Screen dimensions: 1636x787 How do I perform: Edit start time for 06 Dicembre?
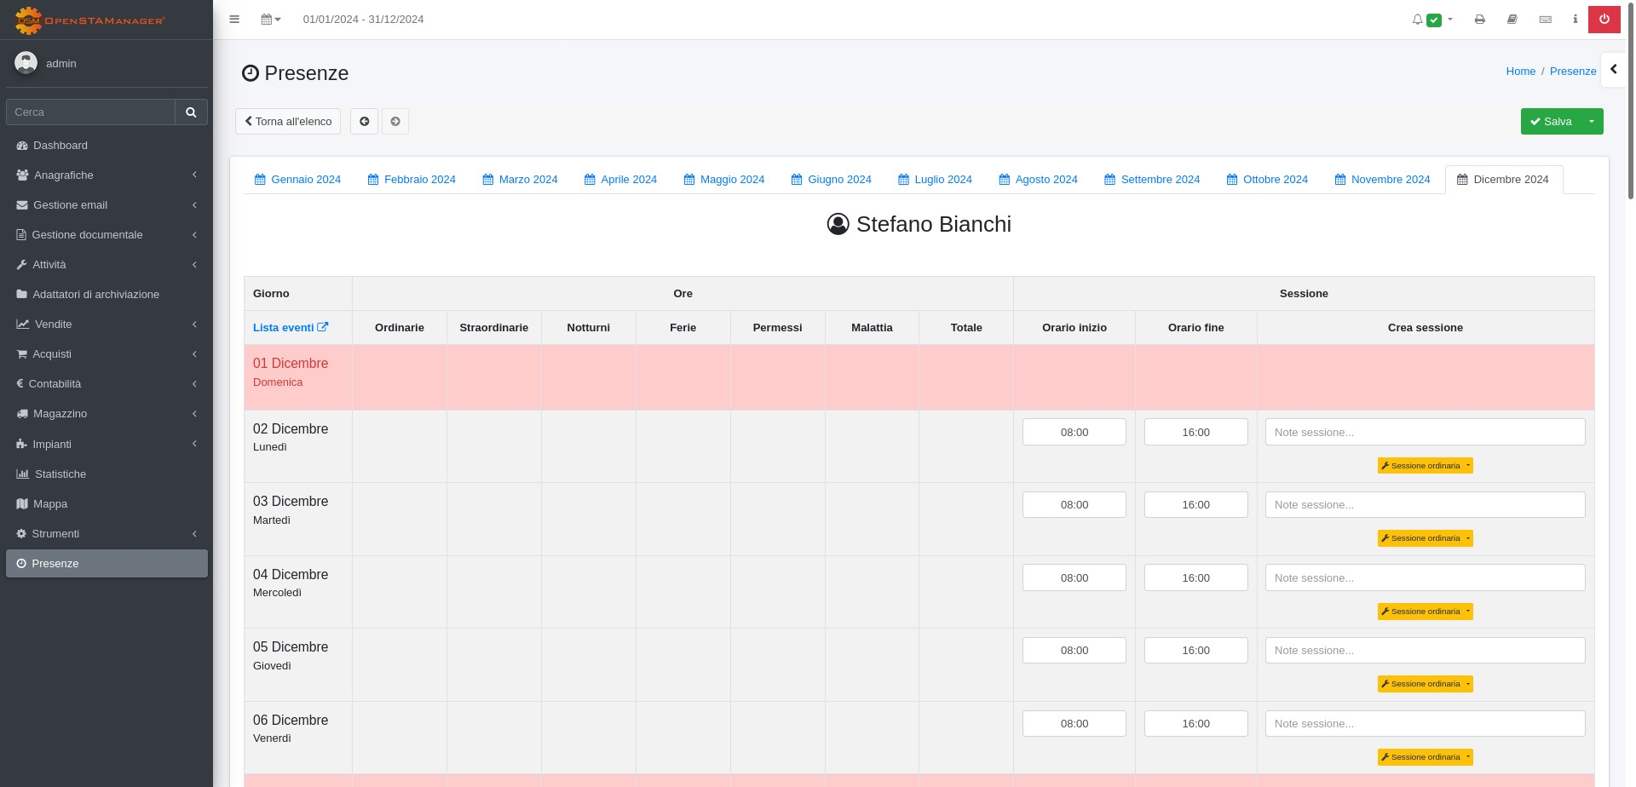(1074, 723)
